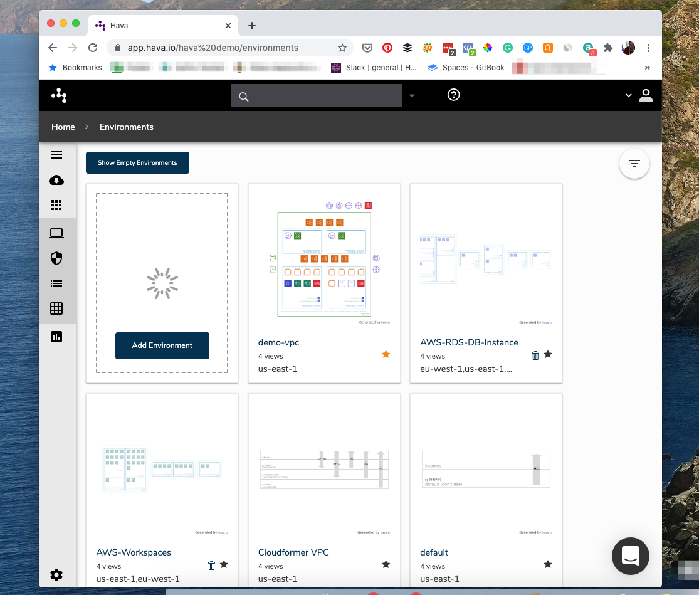Go to Home in the breadcrumb

click(63, 127)
